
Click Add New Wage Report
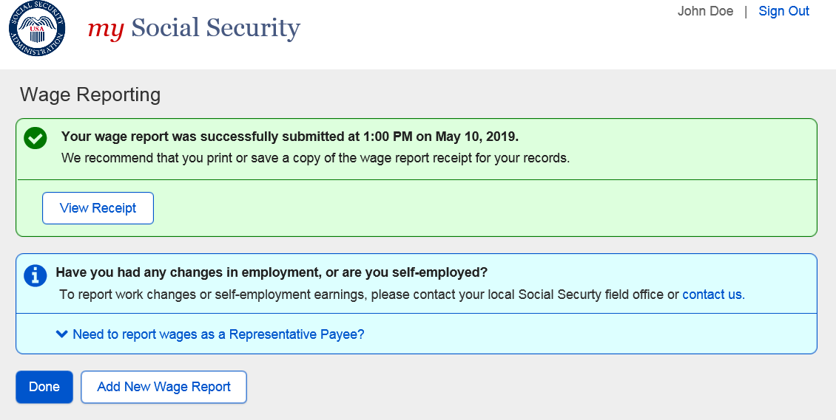[x=164, y=387]
